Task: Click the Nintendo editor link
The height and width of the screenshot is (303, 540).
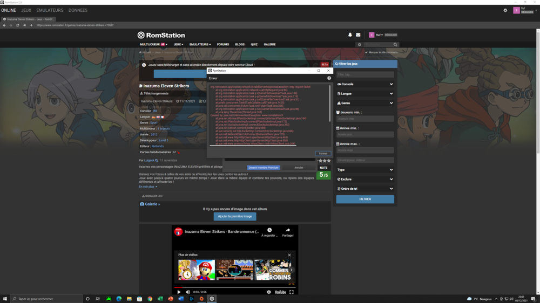Action: point(158,146)
